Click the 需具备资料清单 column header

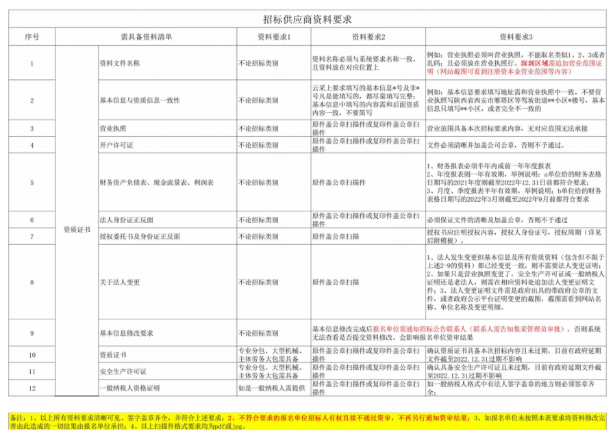pos(146,37)
